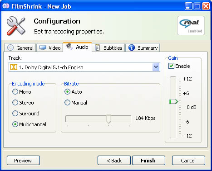212x171 pixels.
Task: Expand the Track dropdown arrow
Action: [x=156, y=67]
